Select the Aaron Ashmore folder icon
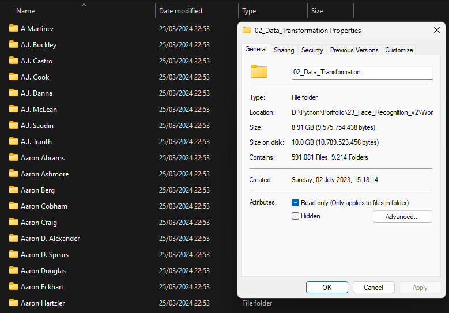 pyautogui.click(x=13, y=174)
